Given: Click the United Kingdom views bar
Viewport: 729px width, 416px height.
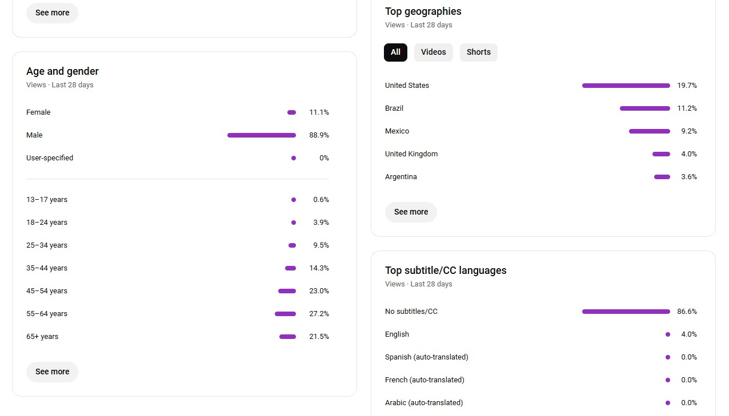Looking at the screenshot, I should pos(662,154).
